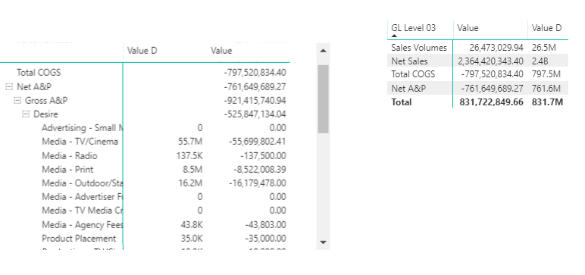This screenshot has width=585, height=275.
Task: Click the right table's Value D column header
Action: tap(546, 28)
